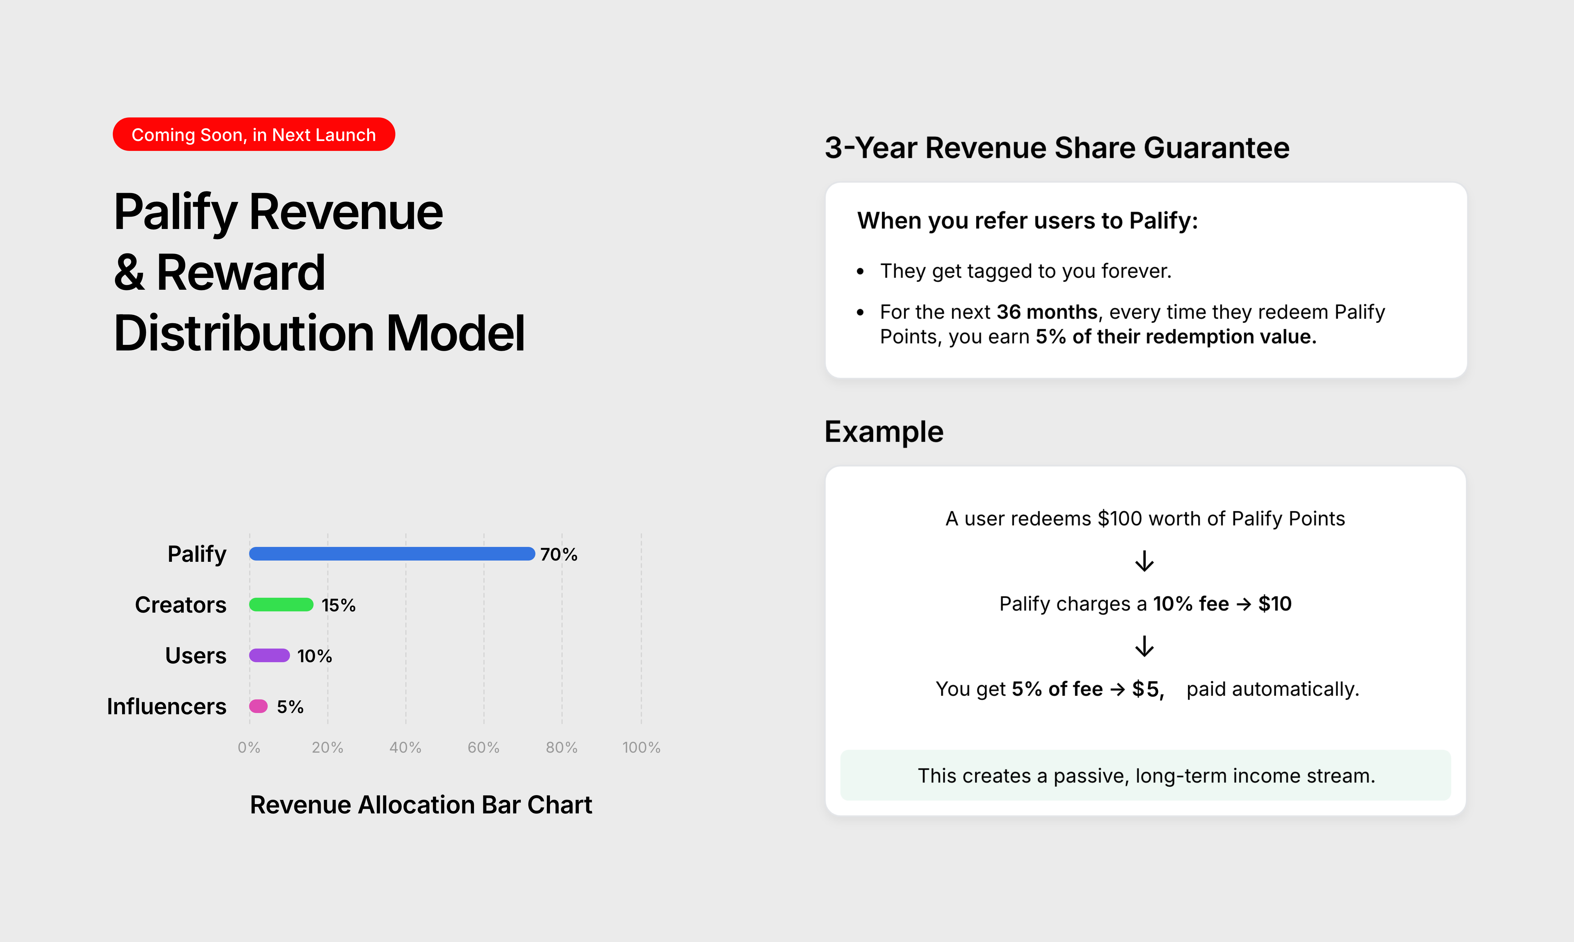Click the blue Palify 70% bar
The width and height of the screenshot is (1574, 942).
pyautogui.click(x=392, y=553)
